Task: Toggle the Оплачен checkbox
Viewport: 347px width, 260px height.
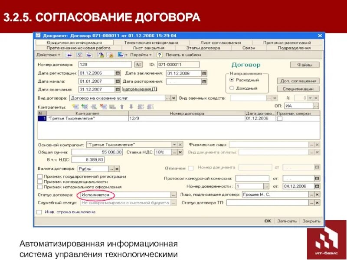Action: (x=190, y=168)
